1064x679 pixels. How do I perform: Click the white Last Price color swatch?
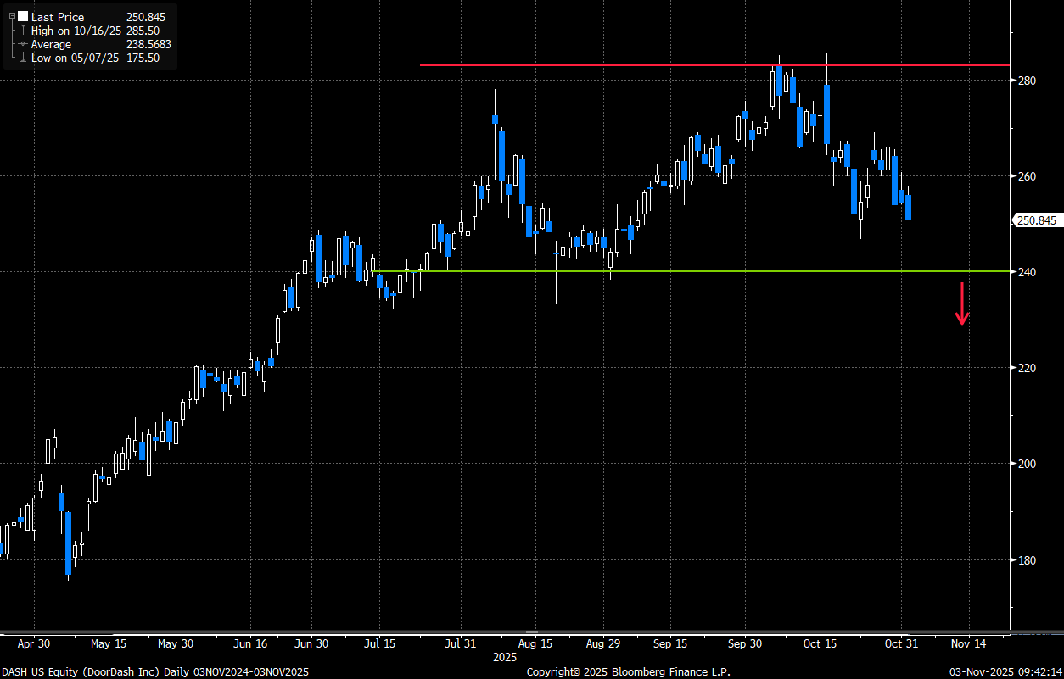pos(23,16)
